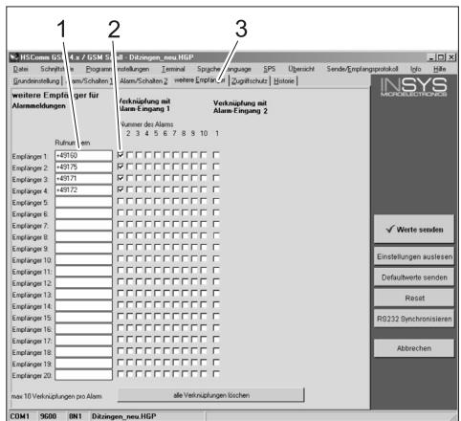The image size is (461, 421).
Task: Switch to the Alarm/Schalten 2 tab
Action: click(143, 81)
